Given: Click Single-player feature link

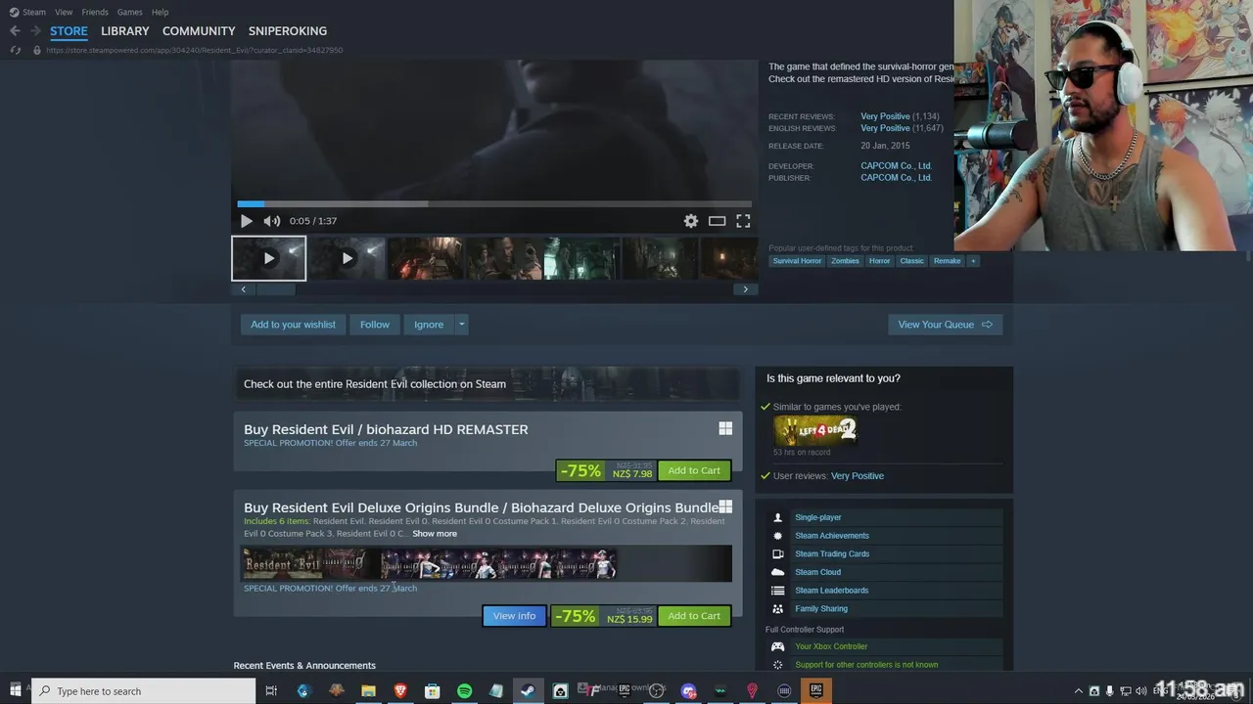Looking at the screenshot, I should [x=817, y=517].
